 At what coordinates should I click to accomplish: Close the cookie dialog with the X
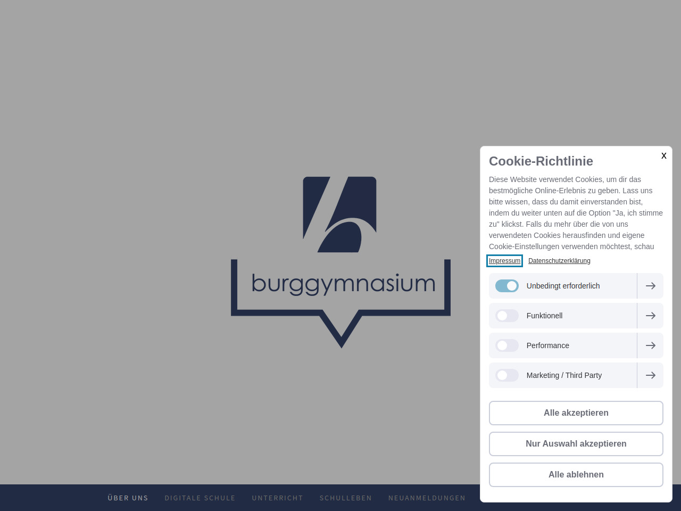click(663, 155)
